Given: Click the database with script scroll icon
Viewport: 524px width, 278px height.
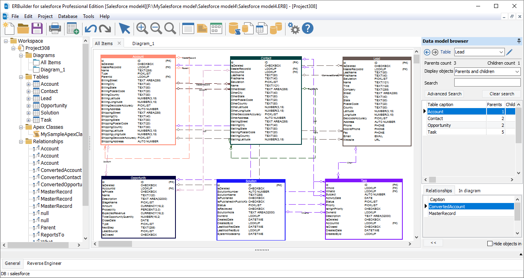Looking at the screenshot, I should point(234,28).
